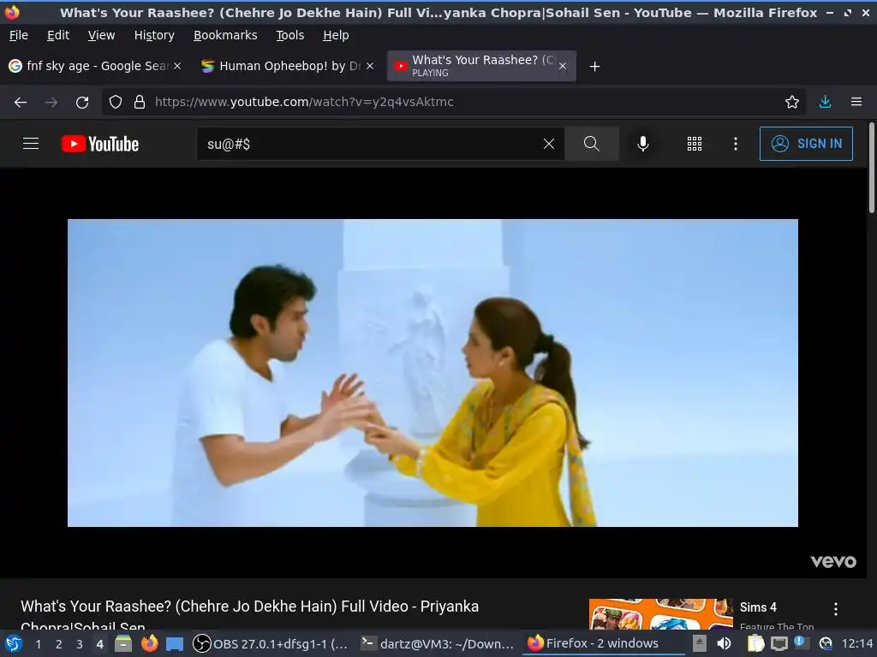Switch to the fnf sky age Google tab
Image resolution: width=877 pixels, height=657 pixels.
click(95, 66)
